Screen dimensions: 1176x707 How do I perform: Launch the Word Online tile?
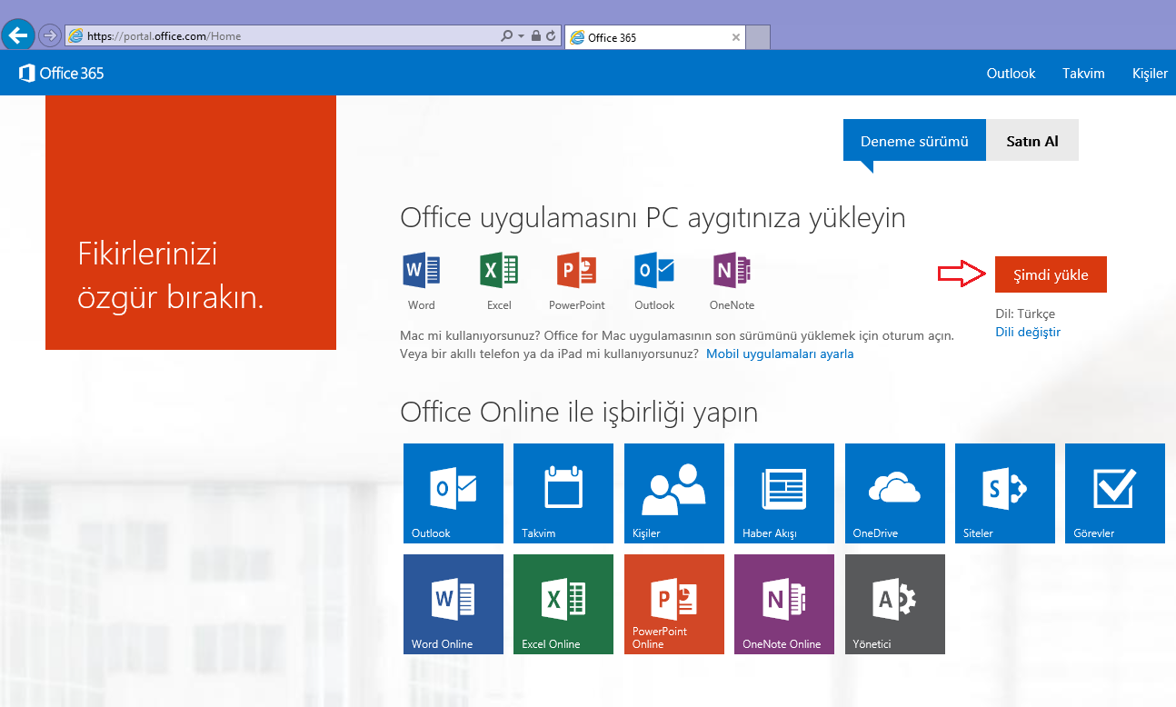click(x=453, y=604)
